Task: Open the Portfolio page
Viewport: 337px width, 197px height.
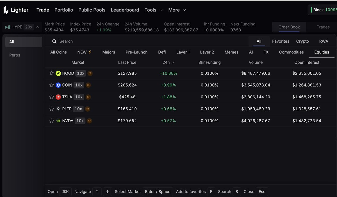Action: [x=64, y=10]
